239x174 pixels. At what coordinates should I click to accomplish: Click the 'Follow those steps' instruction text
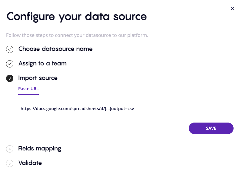[77, 35]
